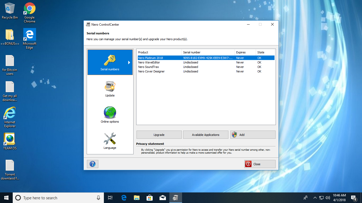The width and height of the screenshot is (362, 203).
Task: Open the TEAM OS desktop shortcut
Action: point(10,141)
